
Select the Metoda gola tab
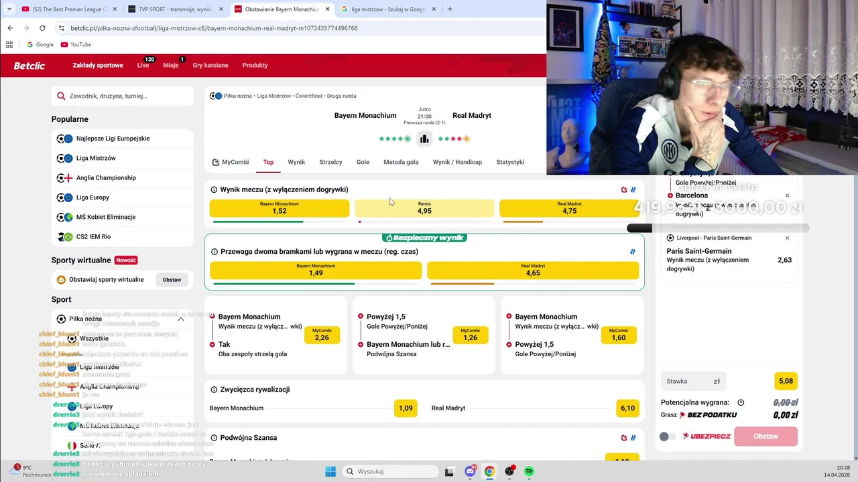[x=401, y=162]
